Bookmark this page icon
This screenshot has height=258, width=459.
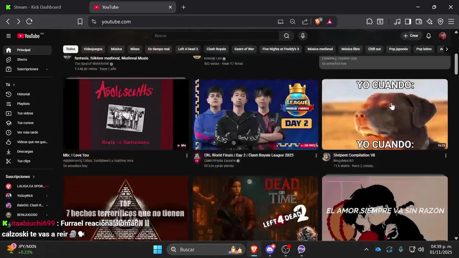point(80,21)
